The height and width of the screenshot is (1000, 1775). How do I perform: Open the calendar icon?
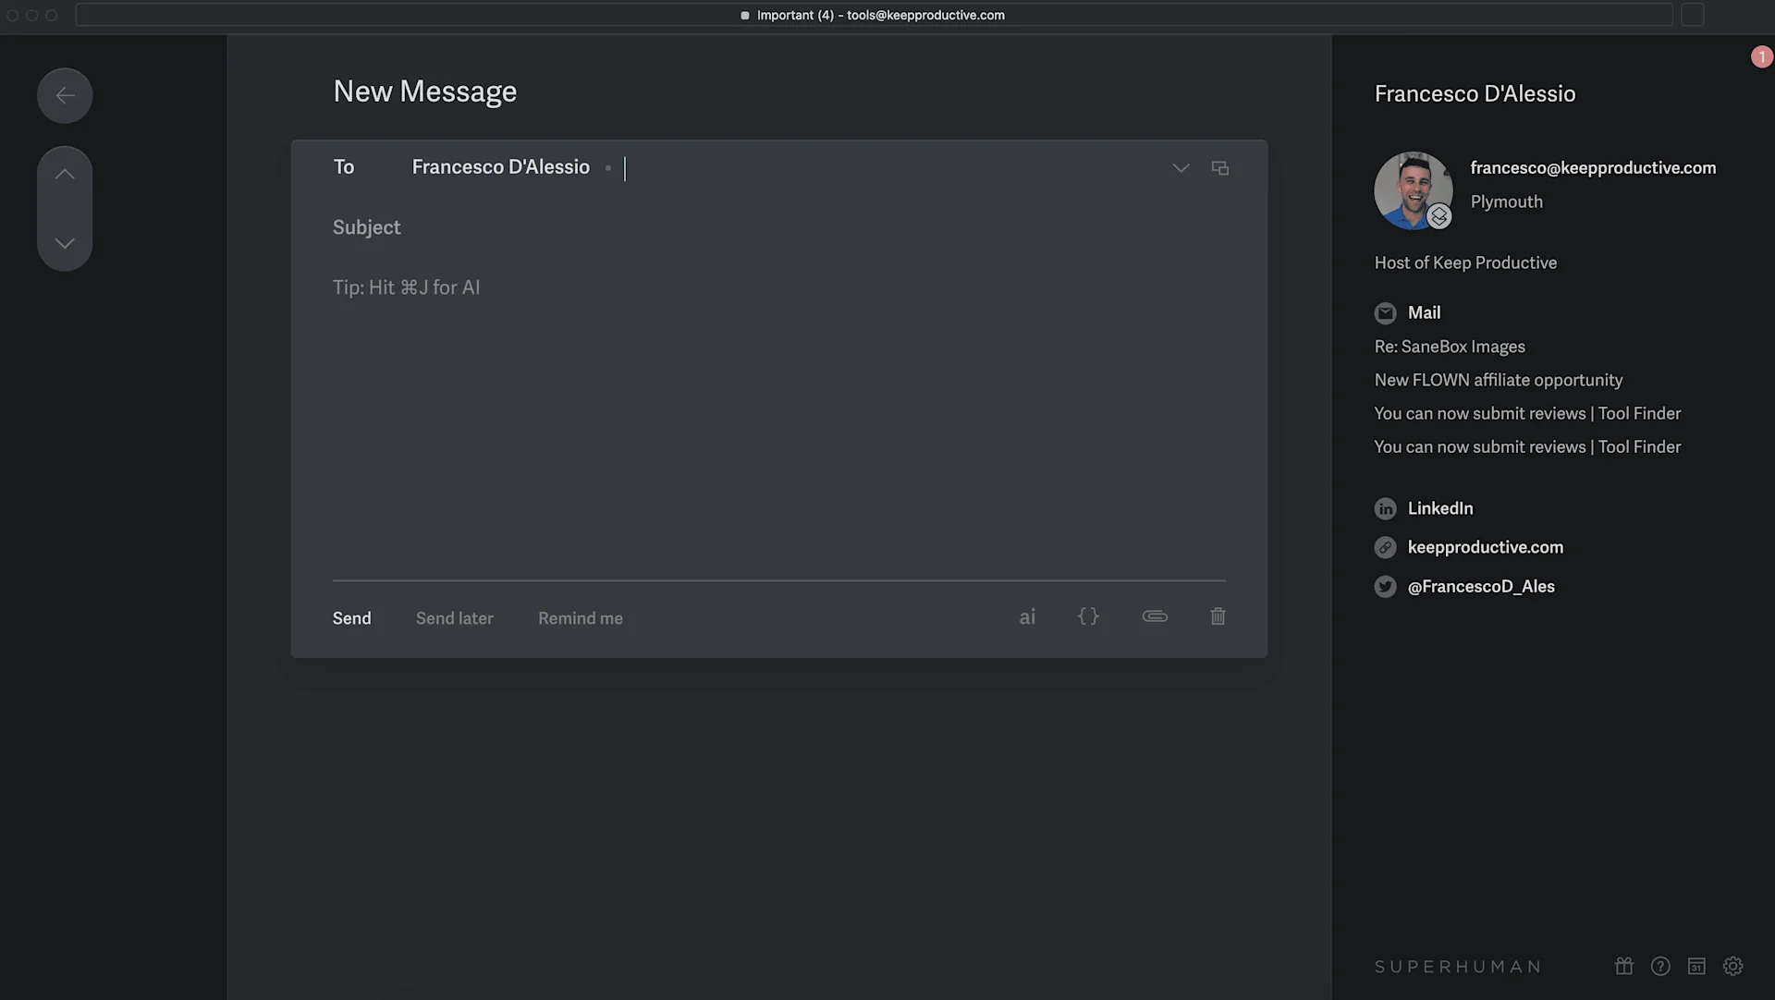click(x=1696, y=966)
